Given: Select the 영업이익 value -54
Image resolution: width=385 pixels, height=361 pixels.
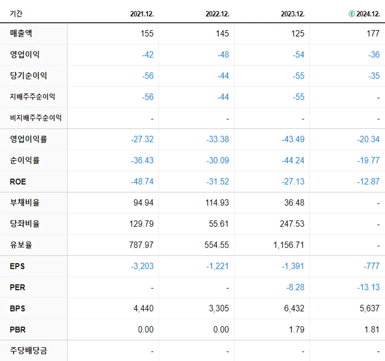Looking at the screenshot, I should [x=299, y=54].
